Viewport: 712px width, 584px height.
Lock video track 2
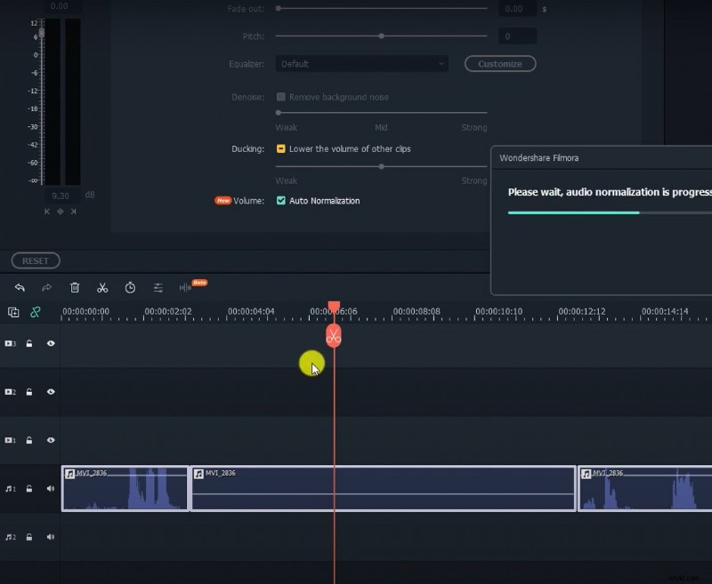(30, 391)
